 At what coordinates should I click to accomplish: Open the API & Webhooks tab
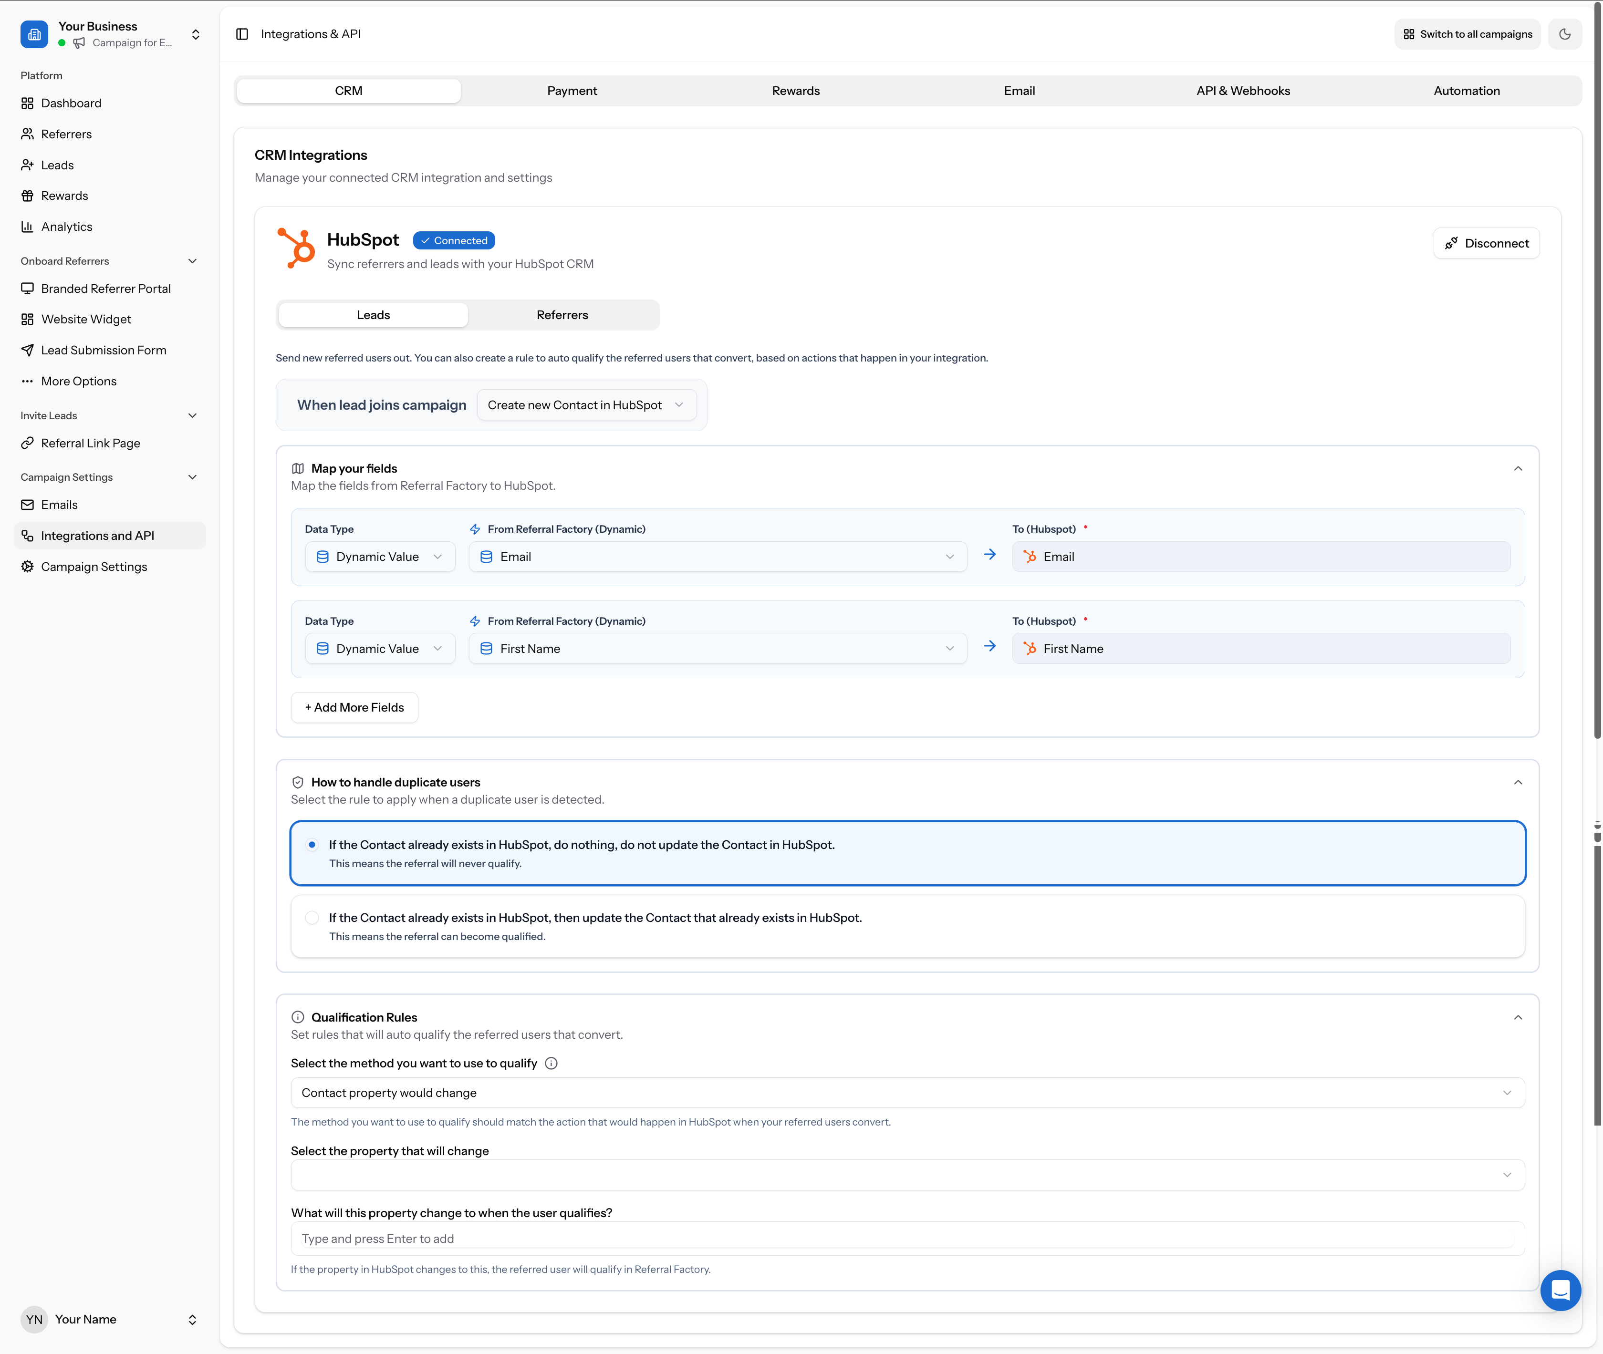1242,91
